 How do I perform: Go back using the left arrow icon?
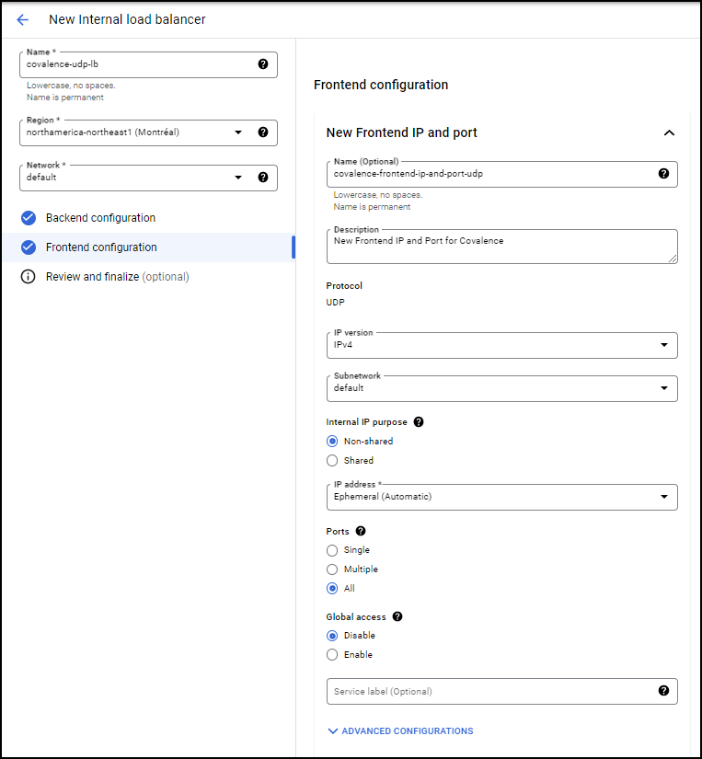22,19
